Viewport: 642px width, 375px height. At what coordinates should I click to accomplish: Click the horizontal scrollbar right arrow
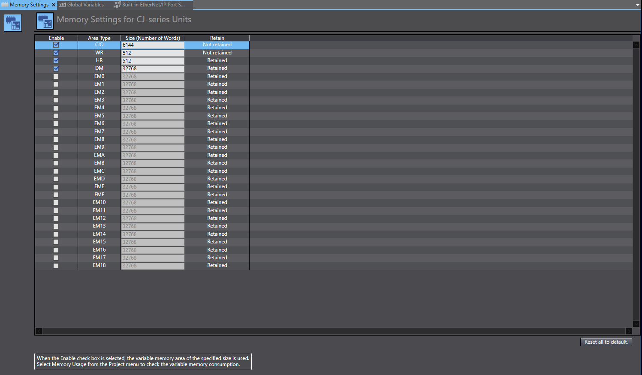(629, 331)
